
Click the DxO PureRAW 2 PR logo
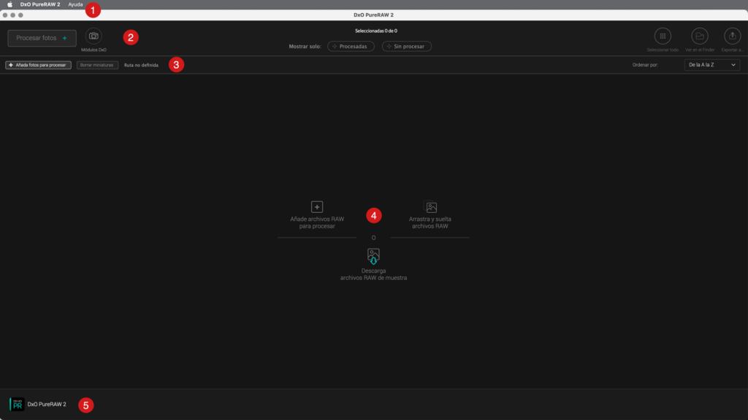(x=17, y=404)
